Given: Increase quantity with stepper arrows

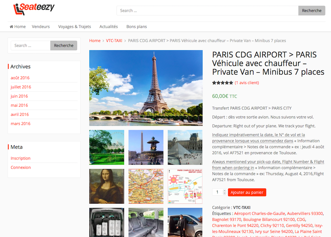Looking at the screenshot, I should pos(224,191).
